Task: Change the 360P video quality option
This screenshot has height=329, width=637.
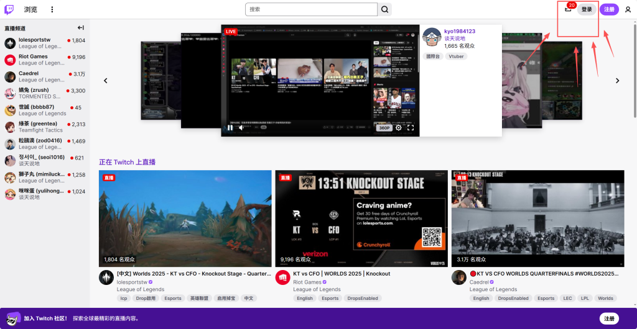Action: [384, 128]
